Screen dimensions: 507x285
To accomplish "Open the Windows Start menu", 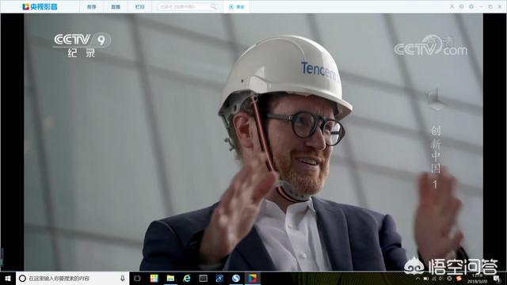I will (x=8, y=278).
